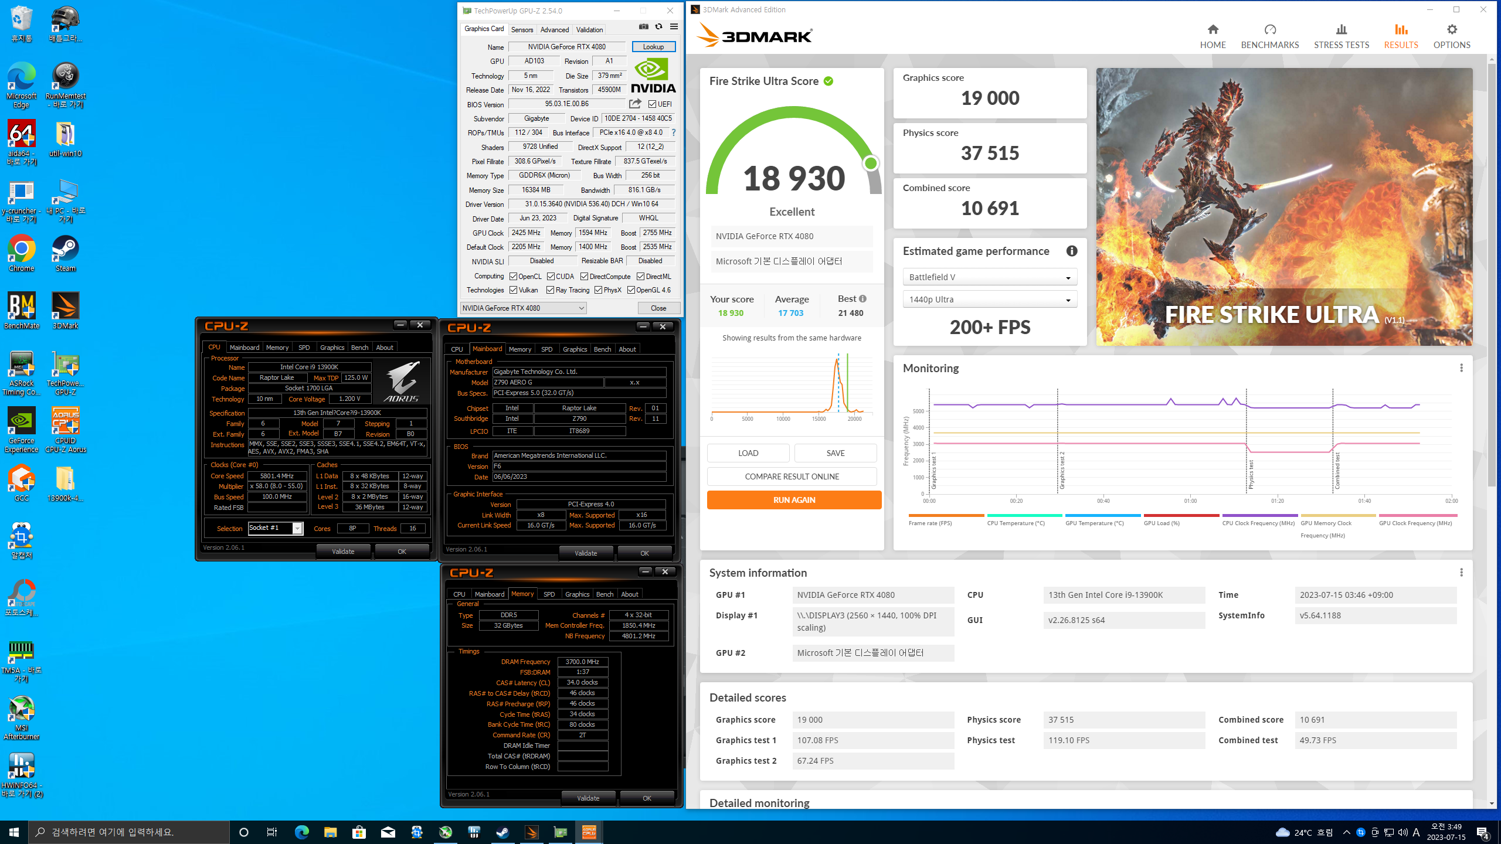
Task: Select the Chrome desktop icon
Action: [x=22, y=254]
